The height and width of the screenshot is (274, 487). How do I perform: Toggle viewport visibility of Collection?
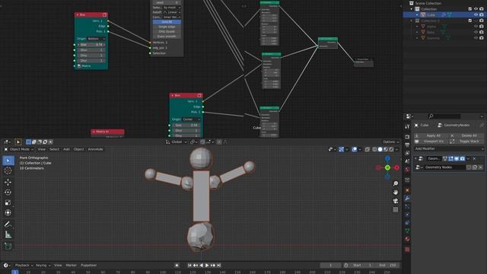point(476,9)
